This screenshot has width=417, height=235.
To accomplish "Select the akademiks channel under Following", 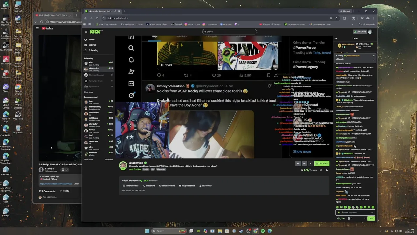I will (x=98, y=69).
